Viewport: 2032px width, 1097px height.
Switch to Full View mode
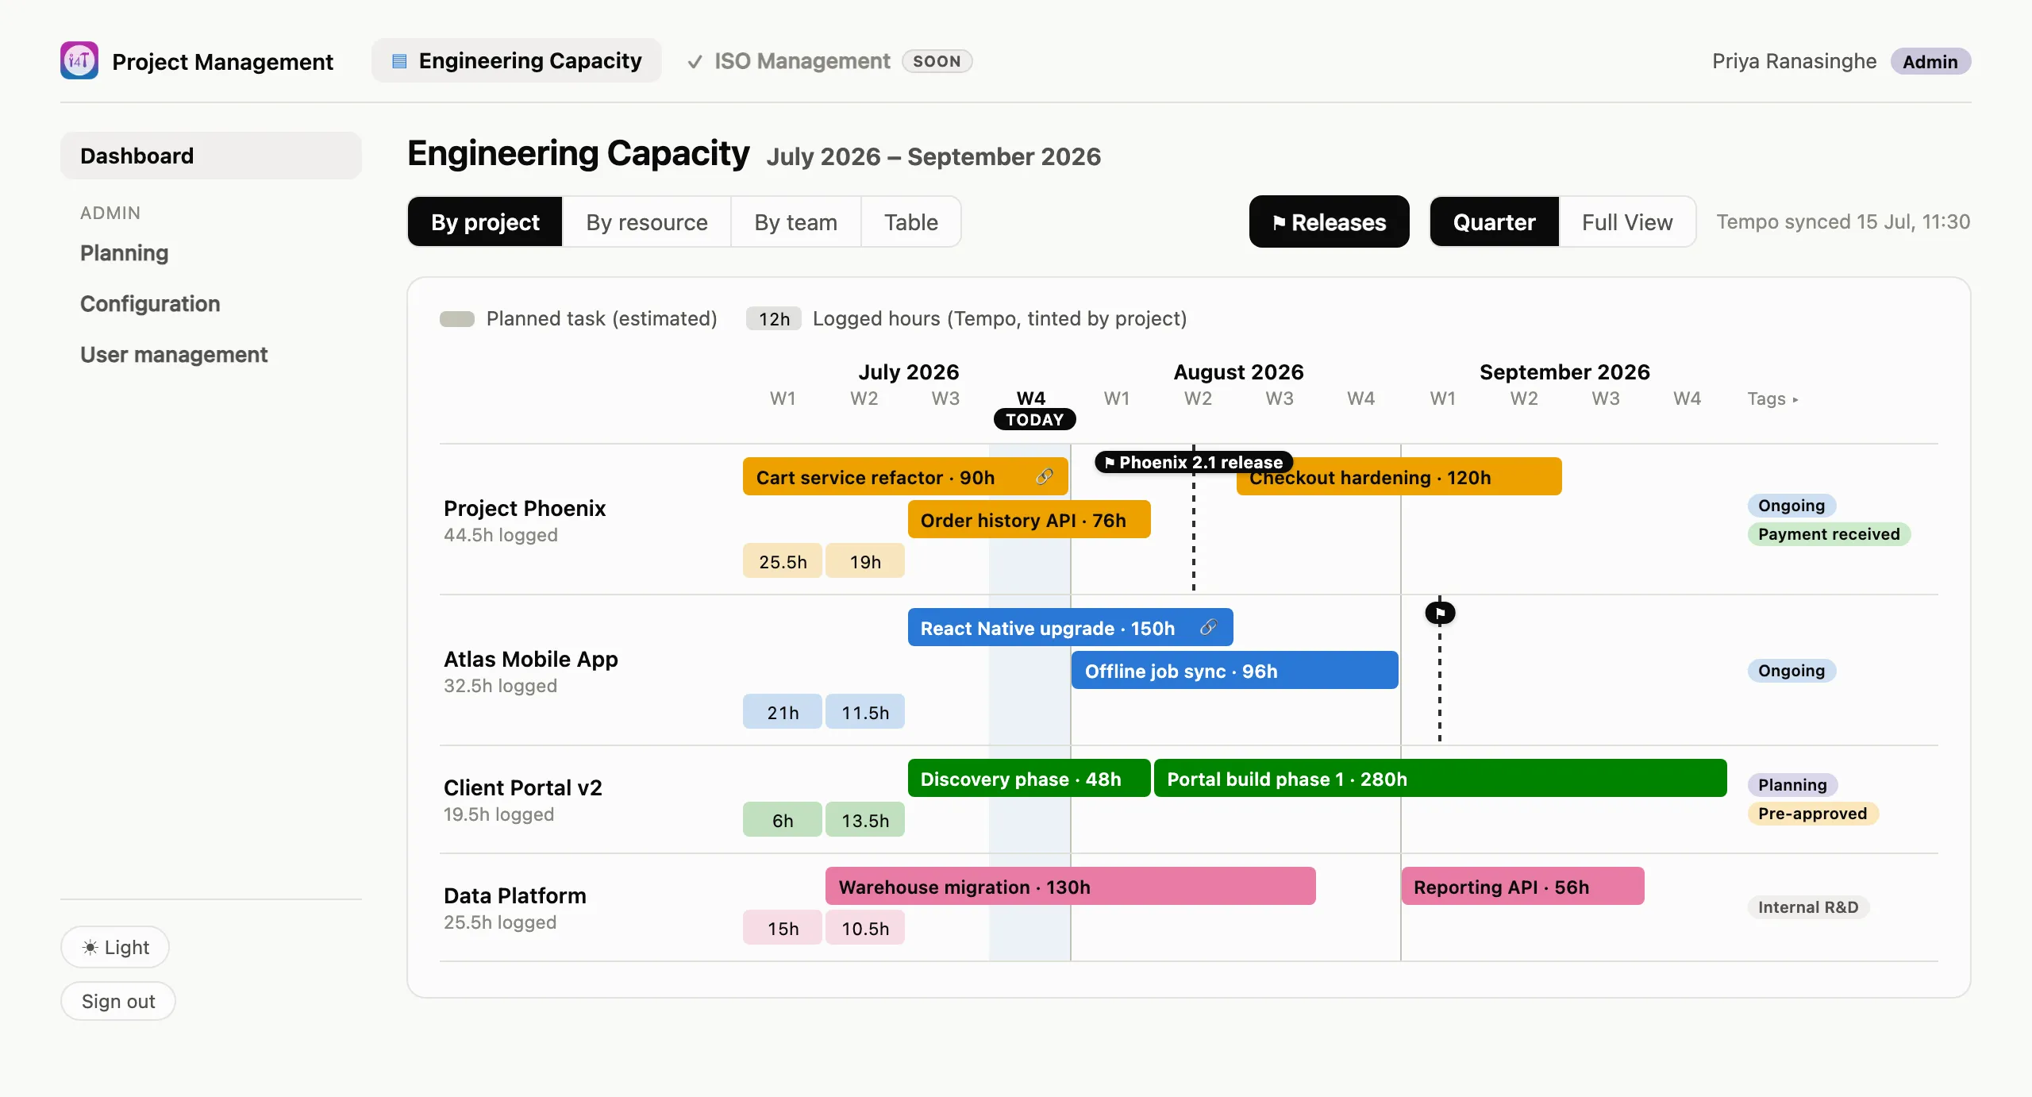click(1626, 221)
